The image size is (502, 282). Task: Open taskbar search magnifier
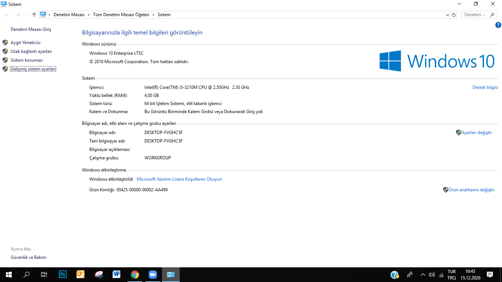(26, 274)
